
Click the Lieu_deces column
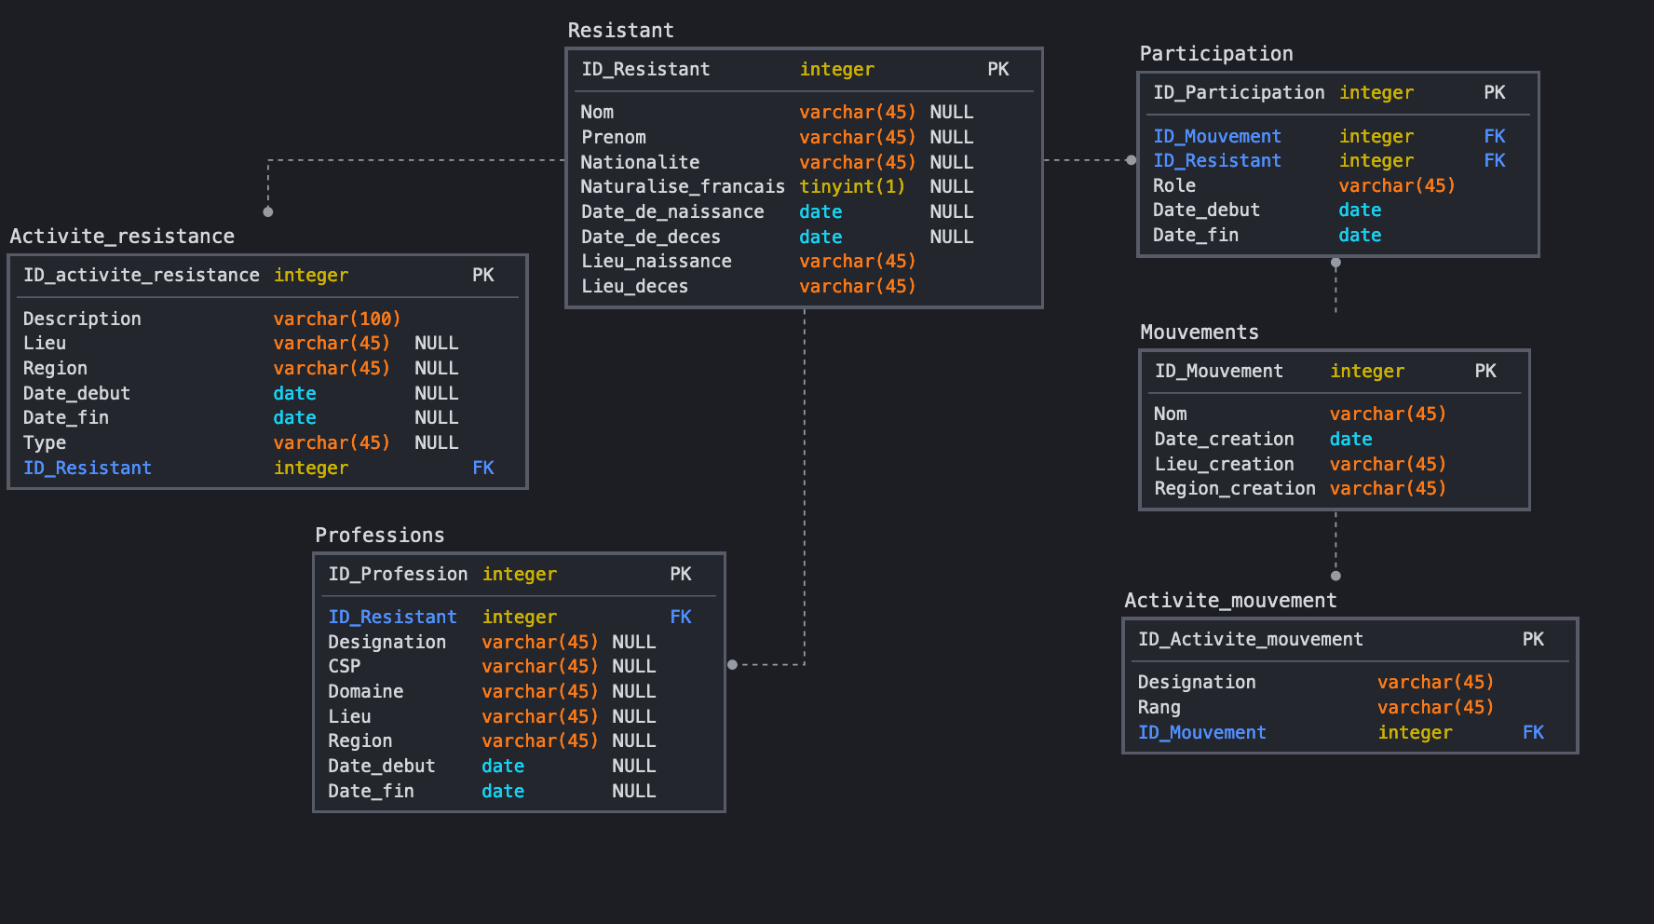tap(804, 286)
